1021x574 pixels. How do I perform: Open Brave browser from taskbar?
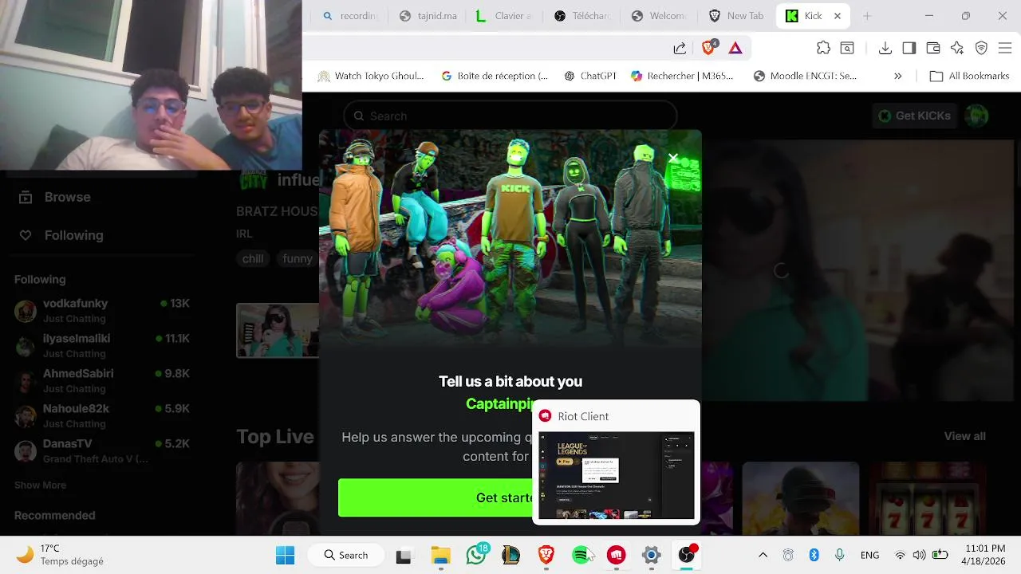click(x=546, y=555)
